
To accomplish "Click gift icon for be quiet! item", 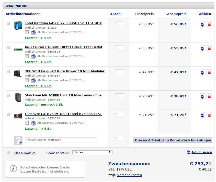I will click(x=33, y=81).
